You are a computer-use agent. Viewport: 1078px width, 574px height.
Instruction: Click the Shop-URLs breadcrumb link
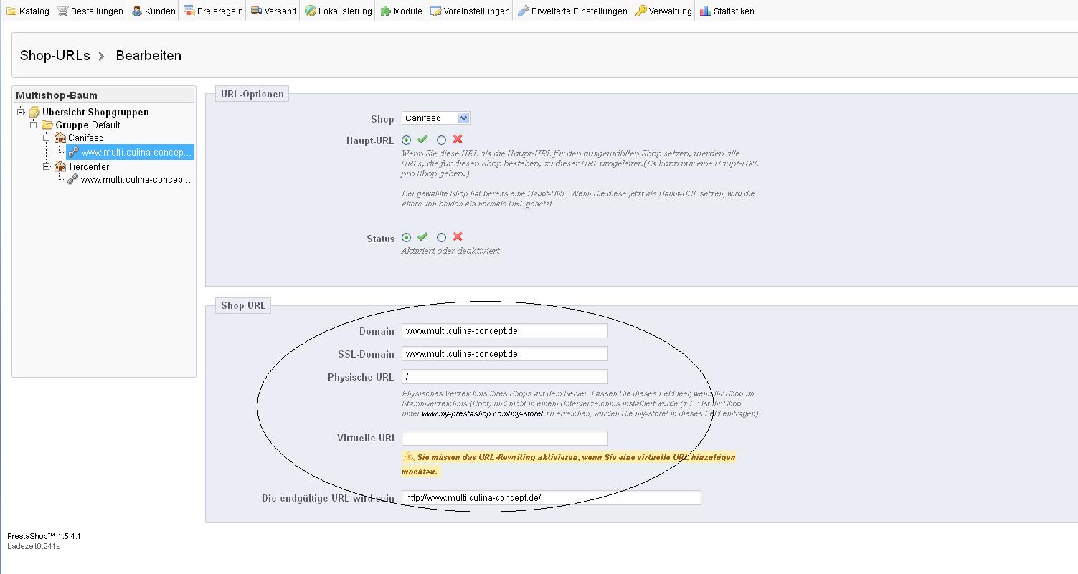tap(55, 56)
